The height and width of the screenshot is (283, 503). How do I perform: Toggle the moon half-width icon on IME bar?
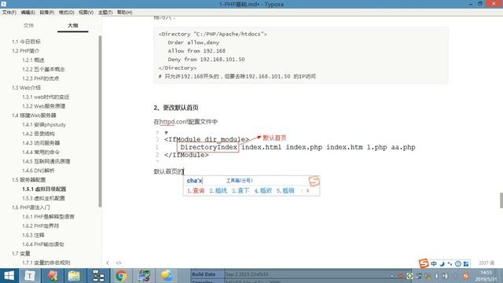(x=442, y=264)
